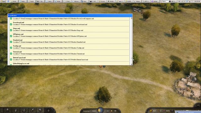Screen dimensions: 201x113
Task: Click the green check beside ButtonCancel.xml
Action: coord(11,60)
